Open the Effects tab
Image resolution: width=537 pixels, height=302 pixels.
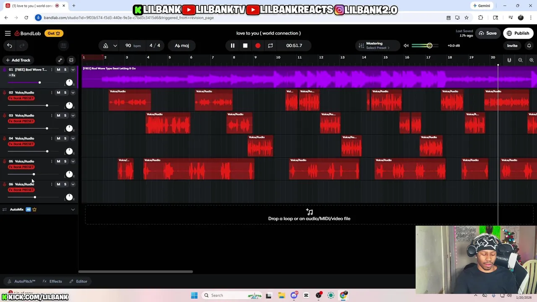click(x=52, y=281)
